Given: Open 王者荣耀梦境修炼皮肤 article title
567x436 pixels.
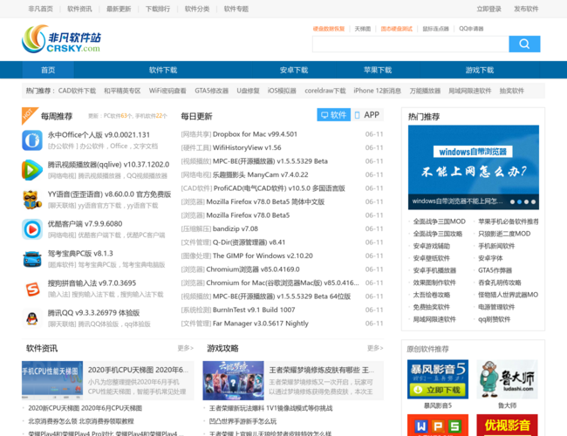Looking at the screenshot, I should click(322, 370).
